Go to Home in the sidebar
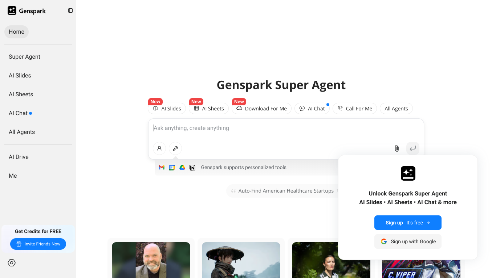The image size is (496, 278). click(x=16, y=32)
